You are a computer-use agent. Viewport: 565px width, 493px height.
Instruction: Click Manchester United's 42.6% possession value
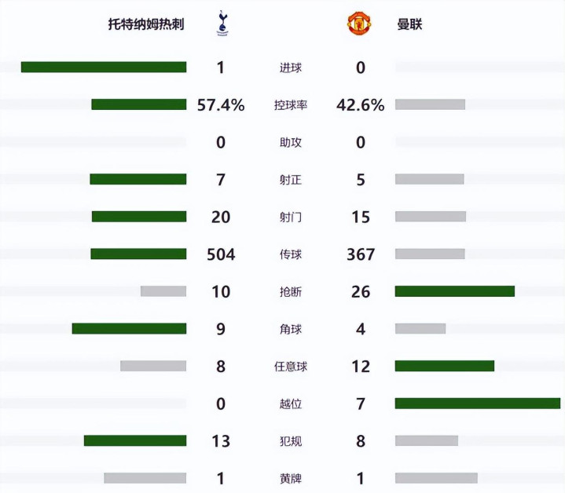click(x=361, y=105)
